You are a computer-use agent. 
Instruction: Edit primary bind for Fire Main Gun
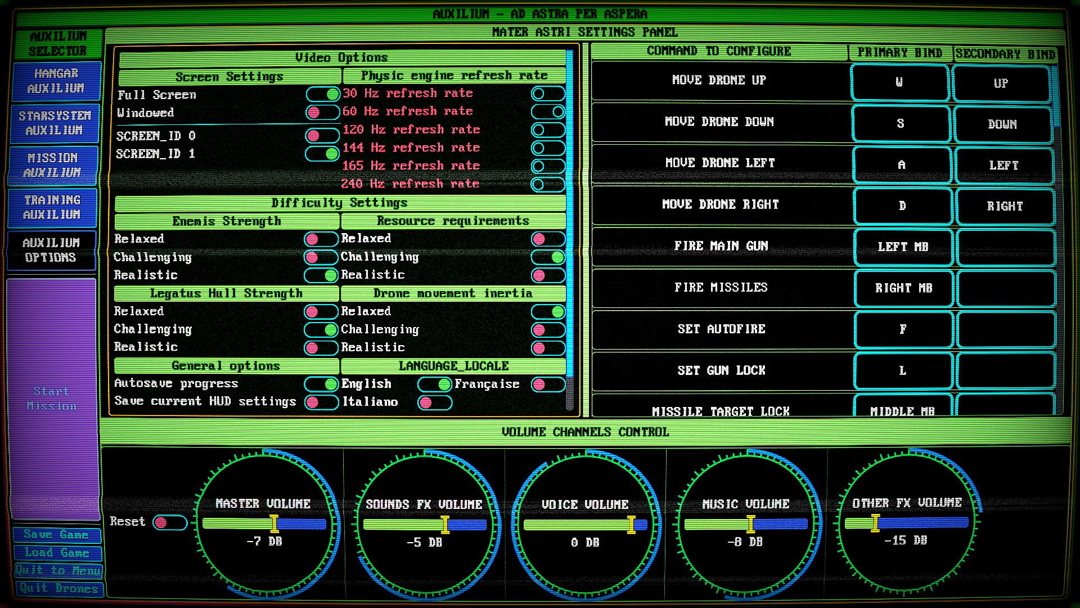coord(902,247)
